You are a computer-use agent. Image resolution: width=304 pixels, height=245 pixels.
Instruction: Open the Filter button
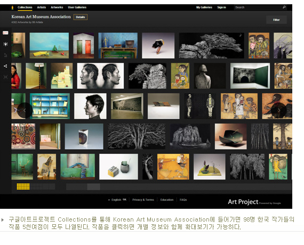coord(276,20)
